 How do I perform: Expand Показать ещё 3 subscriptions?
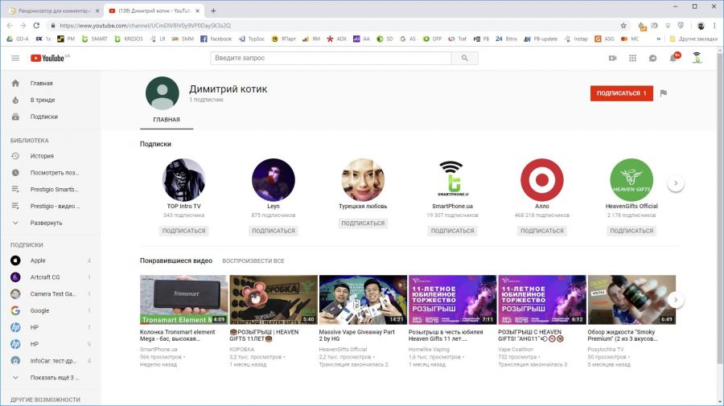point(55,377)
